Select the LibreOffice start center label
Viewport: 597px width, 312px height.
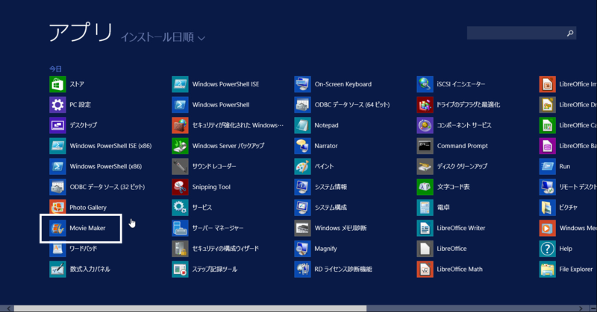tap(451, 249)
